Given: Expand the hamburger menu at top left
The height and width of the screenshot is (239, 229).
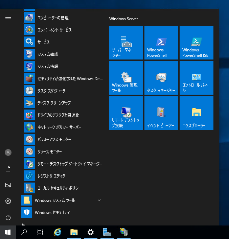Looking at the screenshot, I should click(x=8, y=19).
